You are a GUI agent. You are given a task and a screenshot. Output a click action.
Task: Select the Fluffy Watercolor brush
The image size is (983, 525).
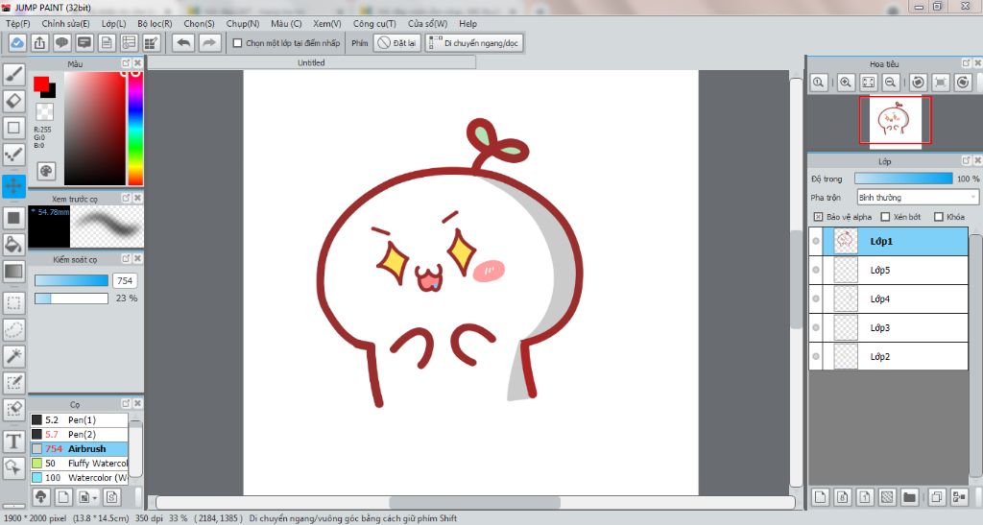(79, 463)
